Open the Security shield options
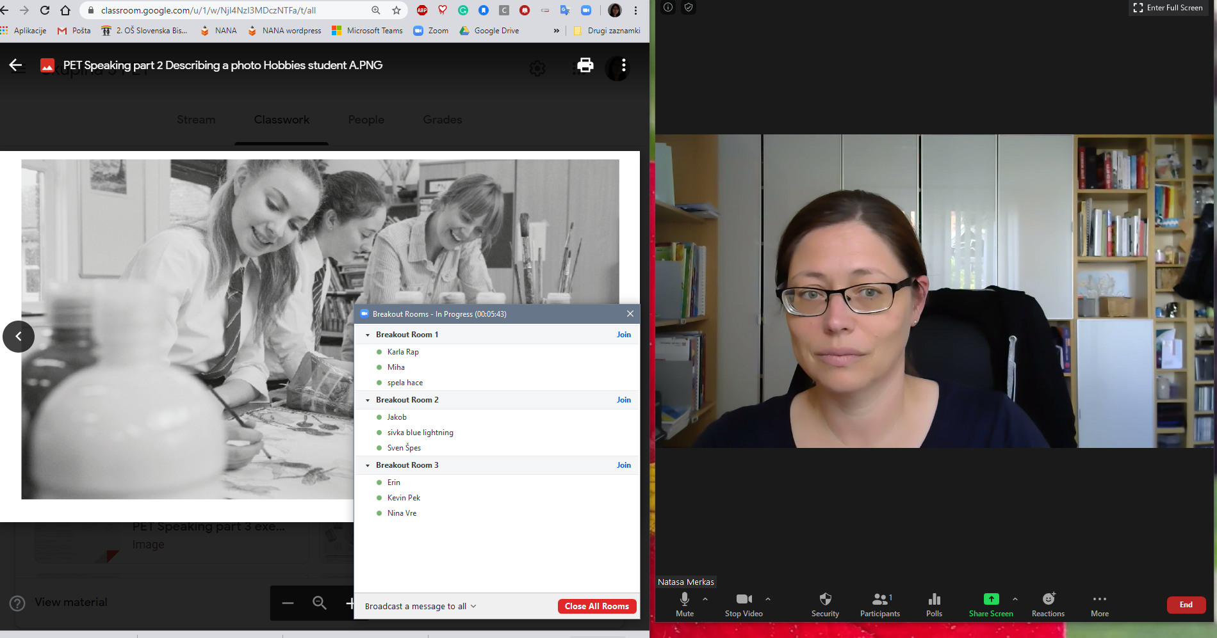 click(825, 603)
